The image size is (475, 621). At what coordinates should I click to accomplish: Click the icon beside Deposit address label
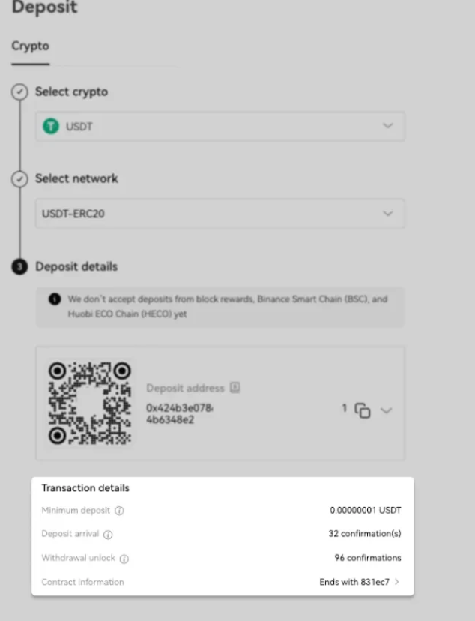[235, 388]
